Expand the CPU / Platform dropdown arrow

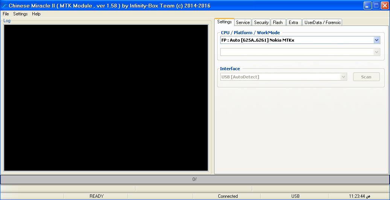click(x=376, y=40)
